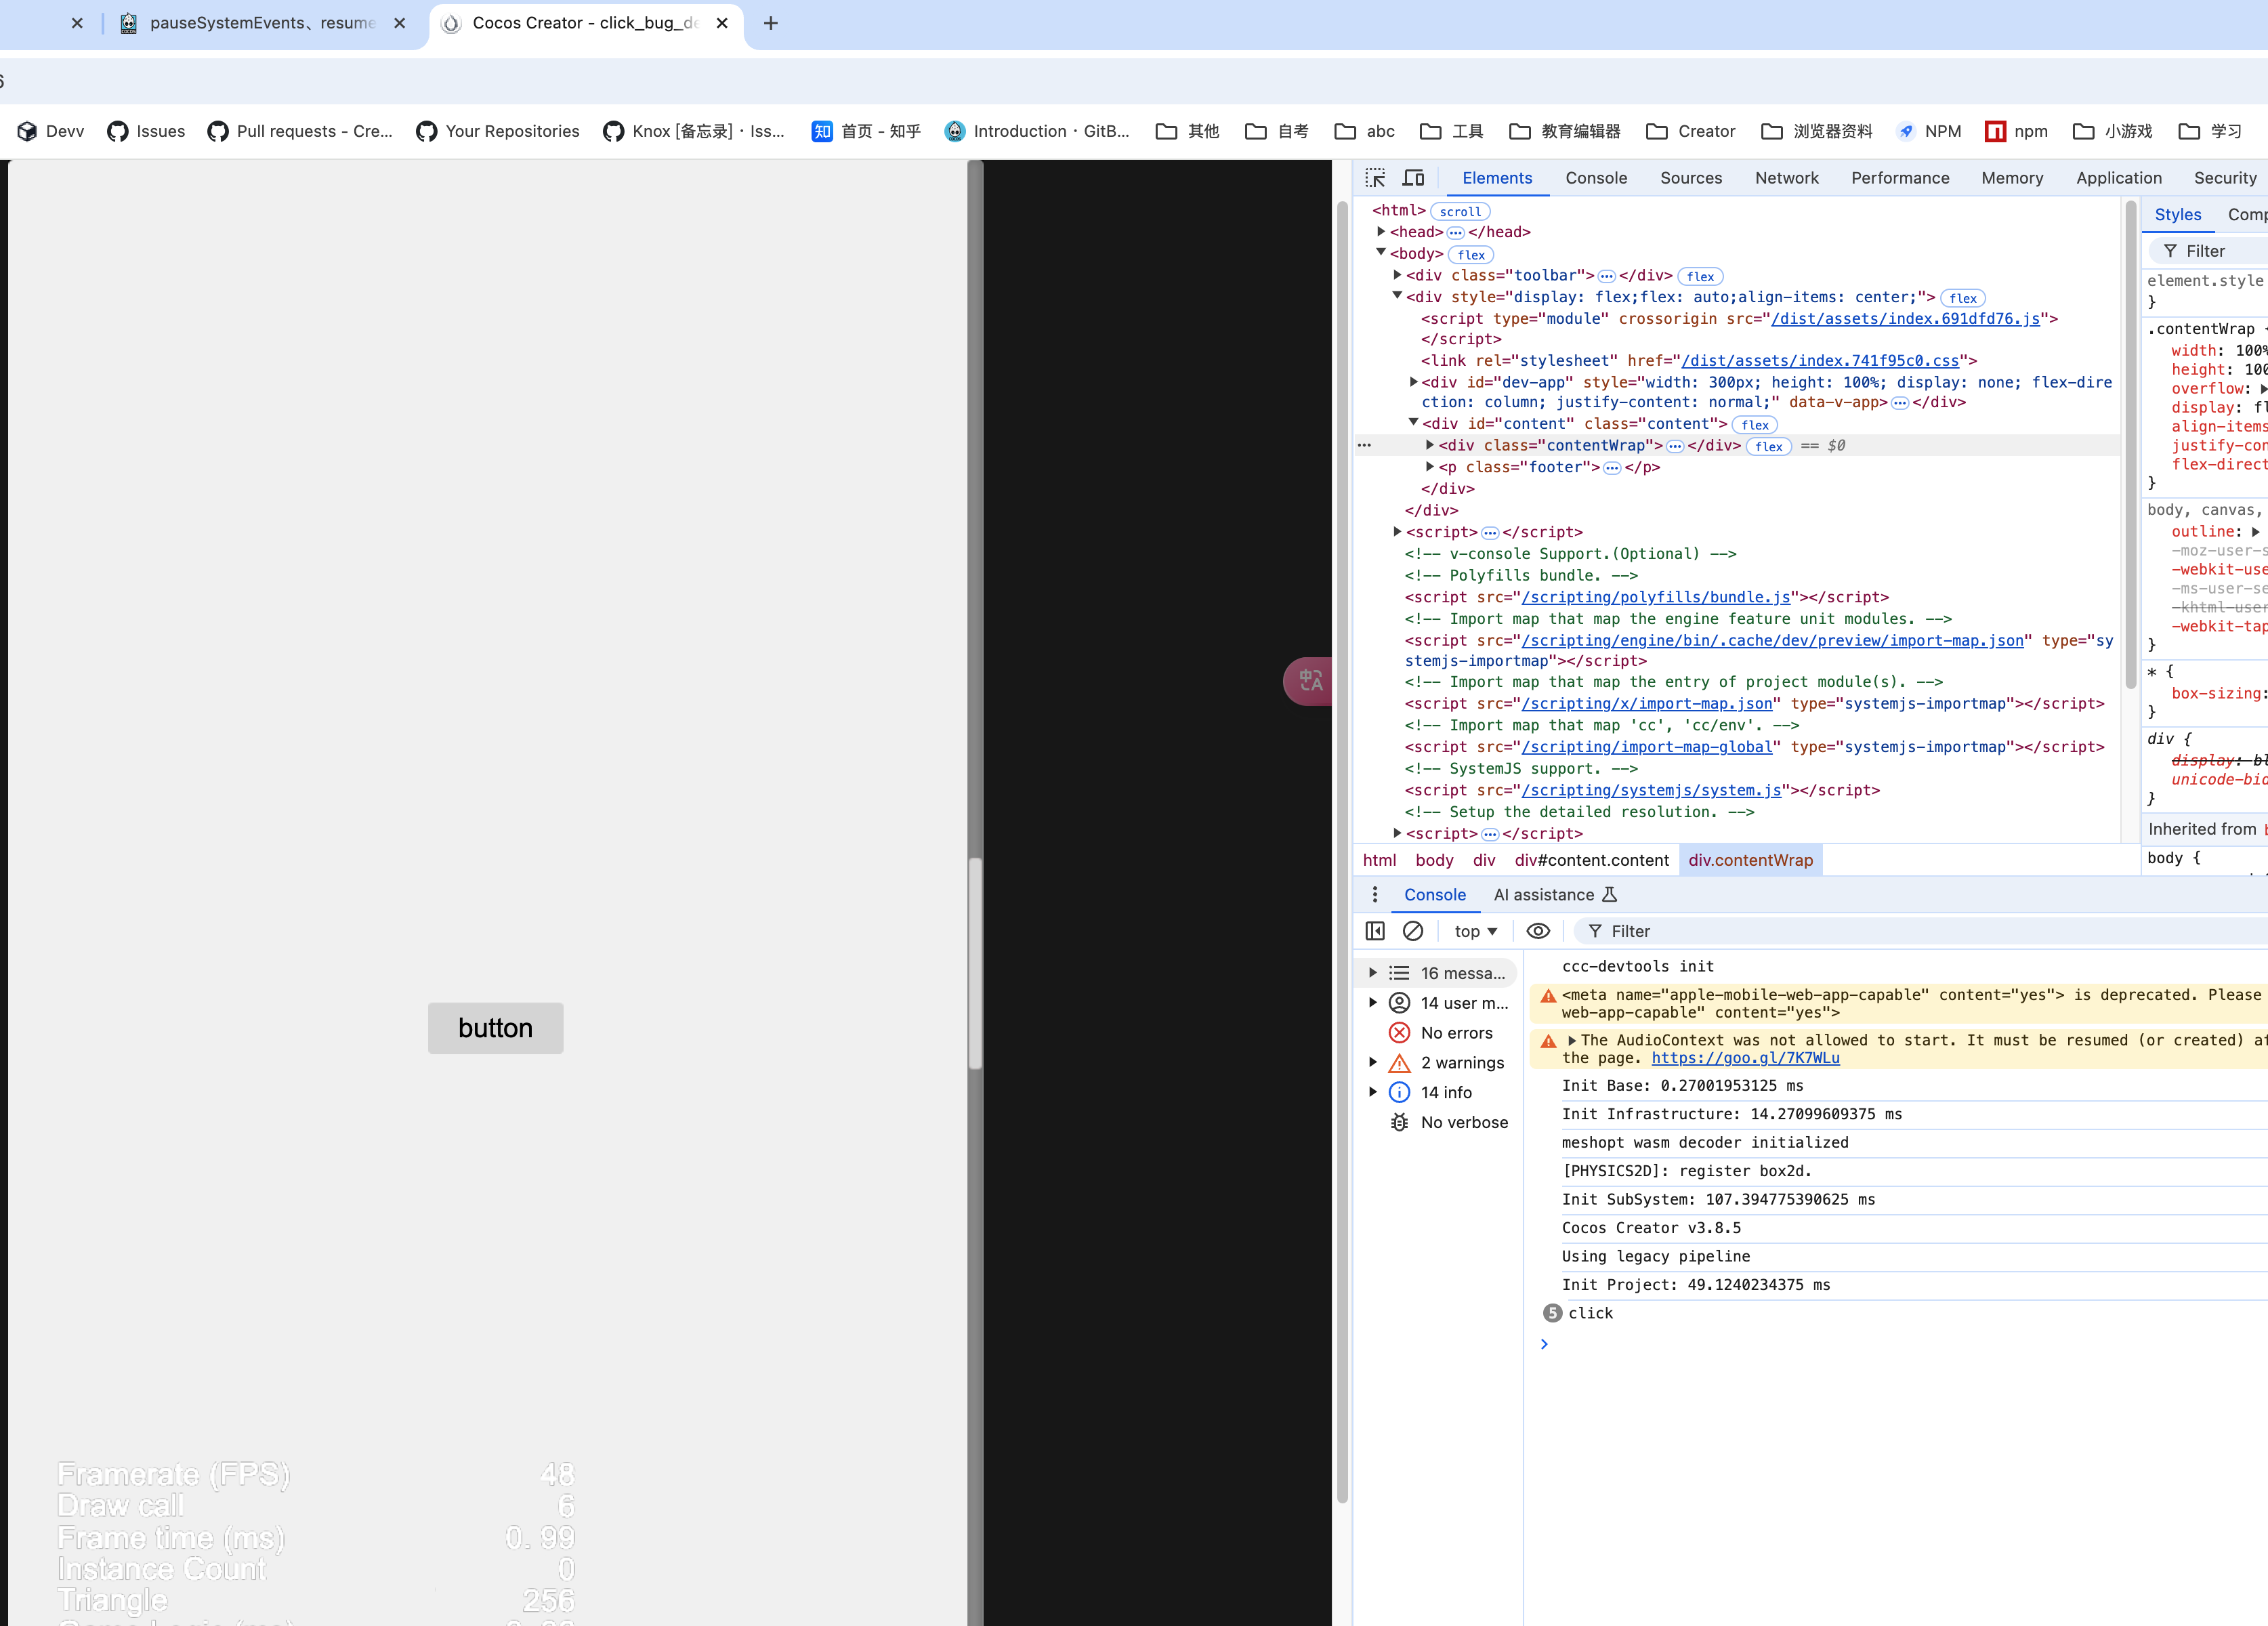This screenshot has height=1626, width=2268.
Task: Click the NPM bookmark icon
Action: (x=1906, y=131)
